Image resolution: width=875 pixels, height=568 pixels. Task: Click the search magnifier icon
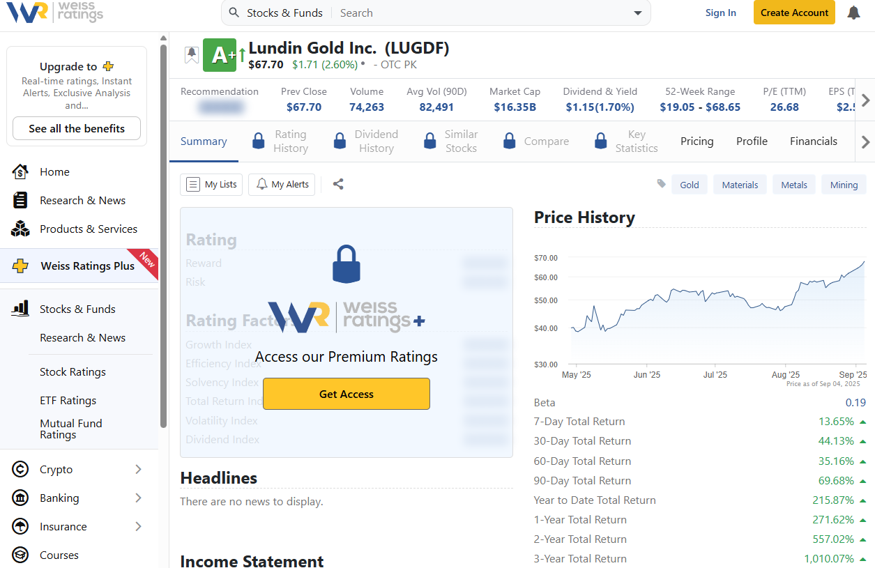pos(234,13)
